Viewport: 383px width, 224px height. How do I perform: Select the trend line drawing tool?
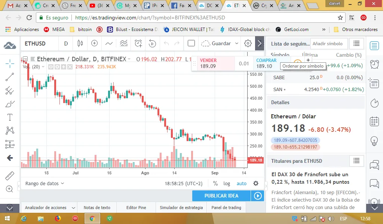[x=10, y=77]
